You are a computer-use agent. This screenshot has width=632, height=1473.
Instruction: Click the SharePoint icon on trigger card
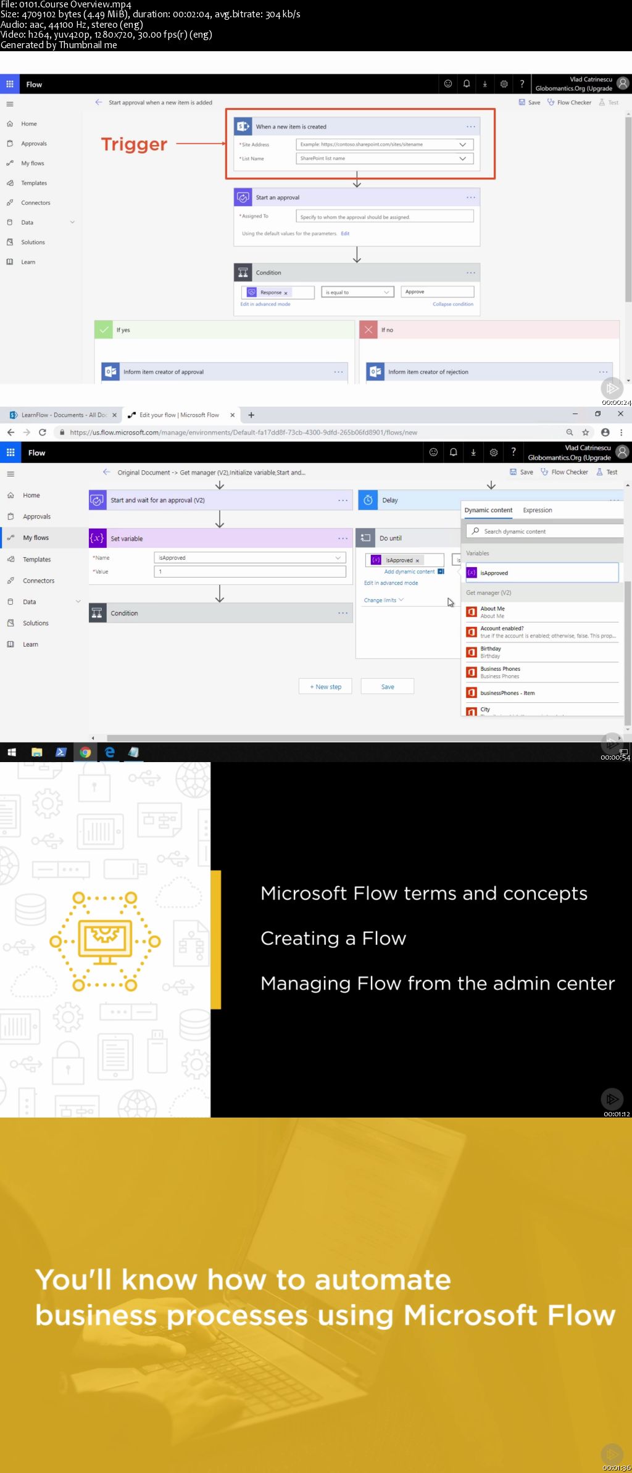[243, 127]
